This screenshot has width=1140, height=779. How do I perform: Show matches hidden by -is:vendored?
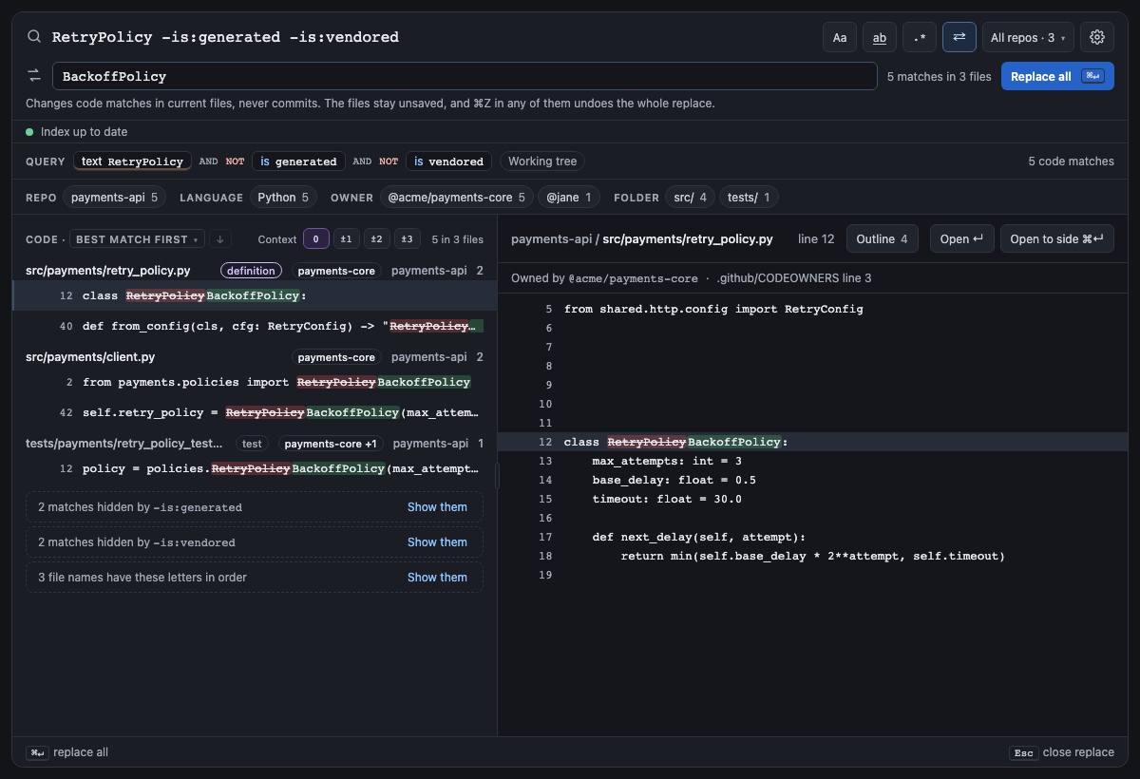click(437, 542)
